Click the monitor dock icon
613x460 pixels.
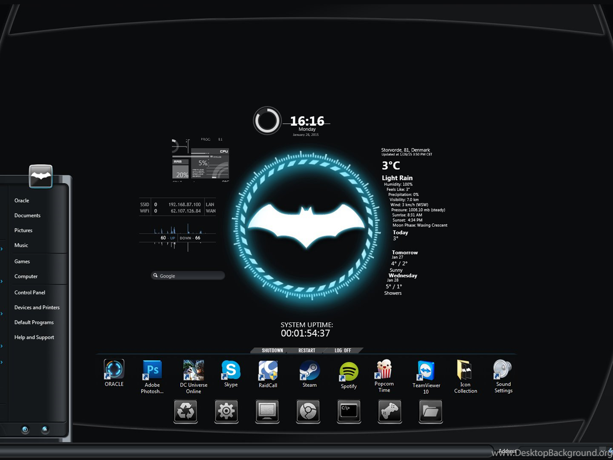[267, 411]
